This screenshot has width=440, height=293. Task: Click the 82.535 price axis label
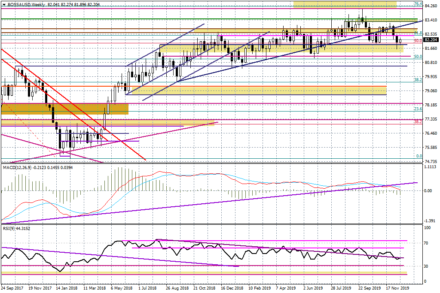[431, 34]
